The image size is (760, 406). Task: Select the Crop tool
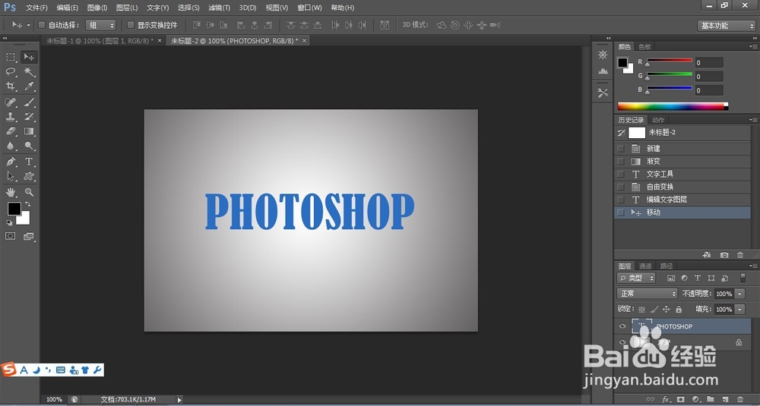tap(10, 87)
